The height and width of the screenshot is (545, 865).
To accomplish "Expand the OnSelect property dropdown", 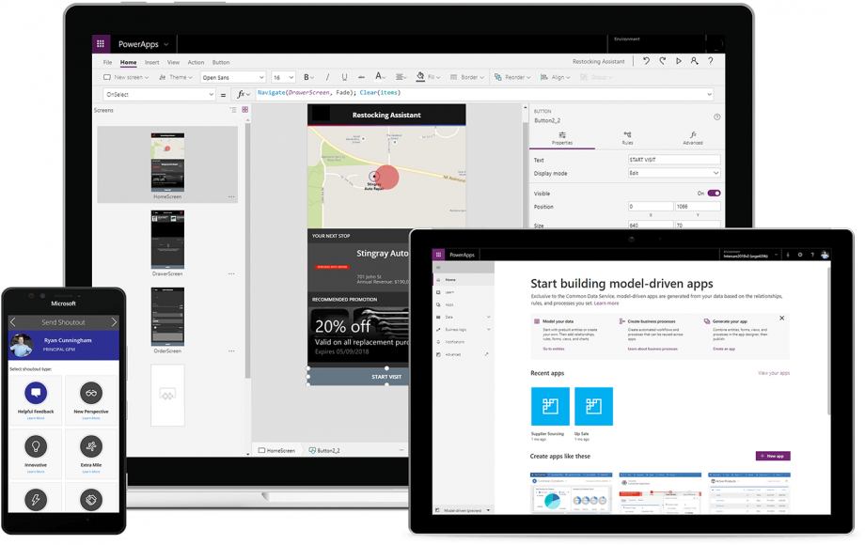I will [159, 94].
